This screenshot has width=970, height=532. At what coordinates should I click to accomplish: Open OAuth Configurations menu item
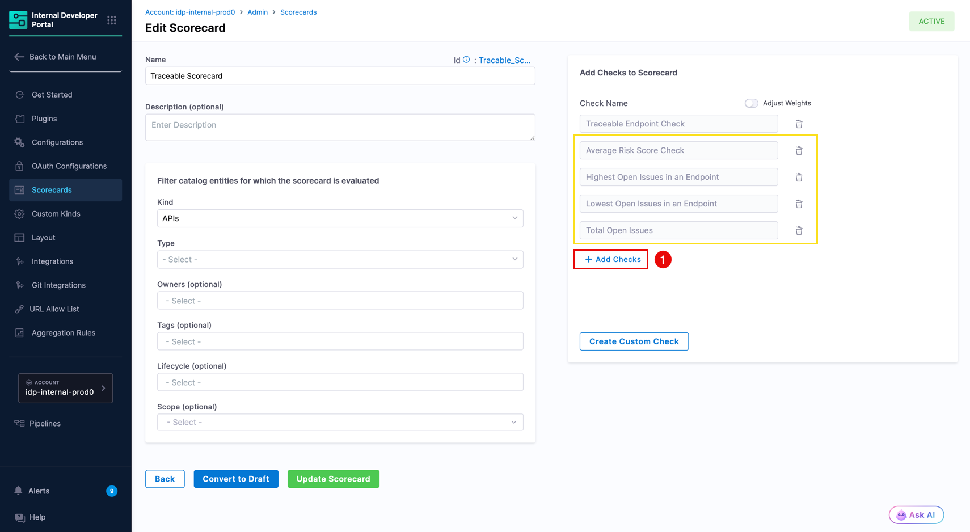pyautogui.click(x=66, y=166)
